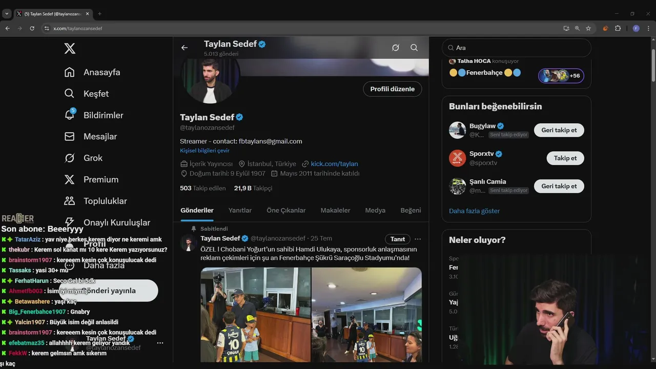
Task: Open tab search dropdown arrow
Action: point(7,14)
